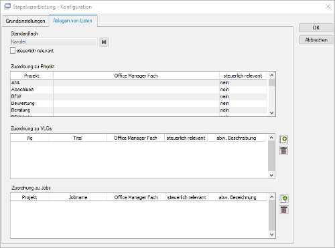Click Vlg column header
Screen dimensions: 335x248
point(29,138)
